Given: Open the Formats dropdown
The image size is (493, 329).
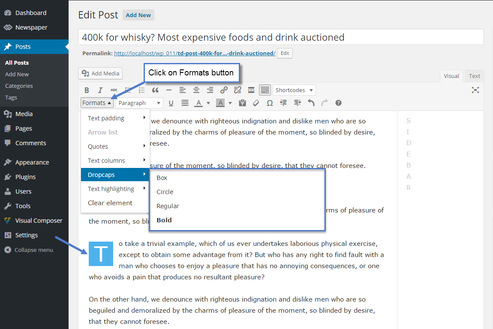Looking at the screenshot, I should 97,103.
